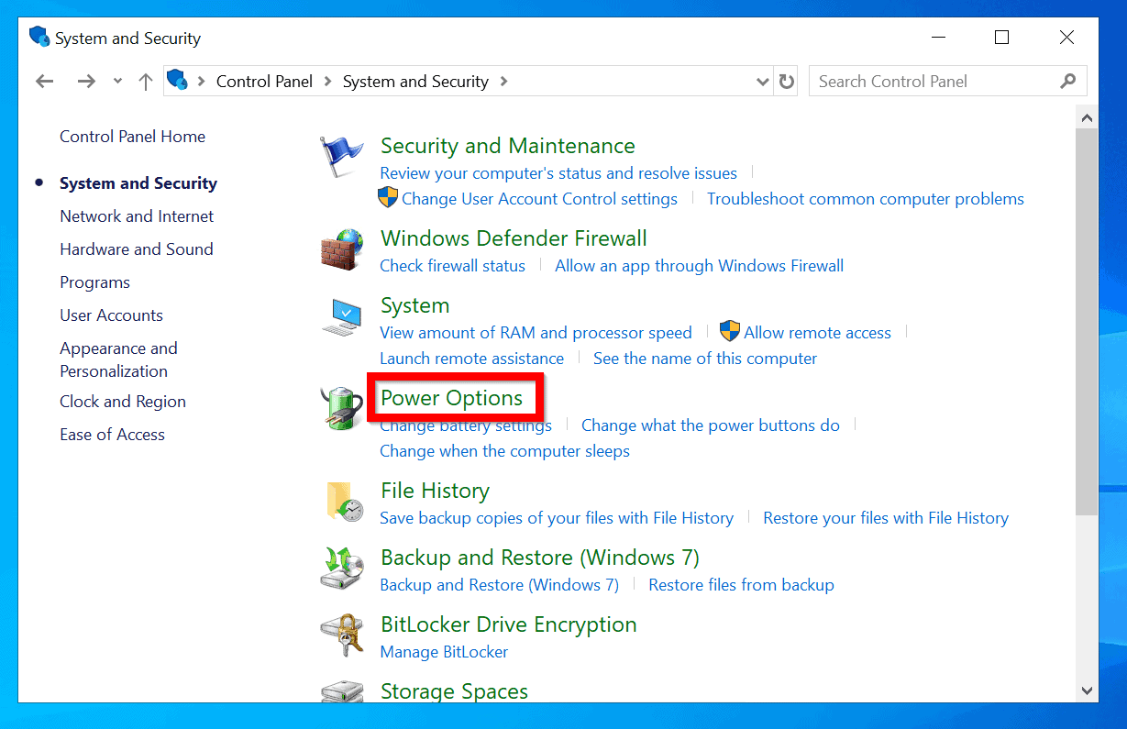1127x729 pixels.
Task: Open Change User Account Control settings
Action: [x=539, y=199]
